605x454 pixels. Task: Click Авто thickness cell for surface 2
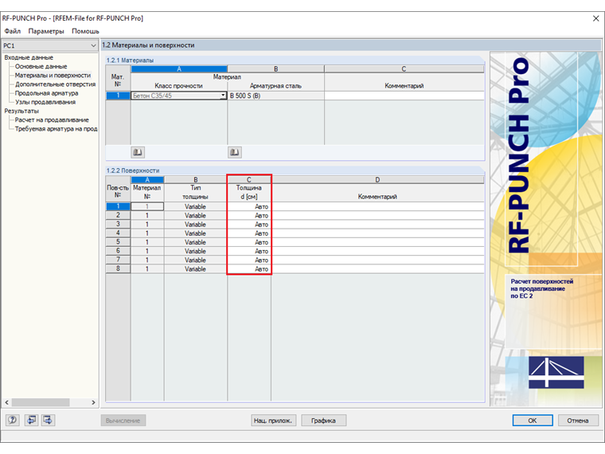coord(249,215)
